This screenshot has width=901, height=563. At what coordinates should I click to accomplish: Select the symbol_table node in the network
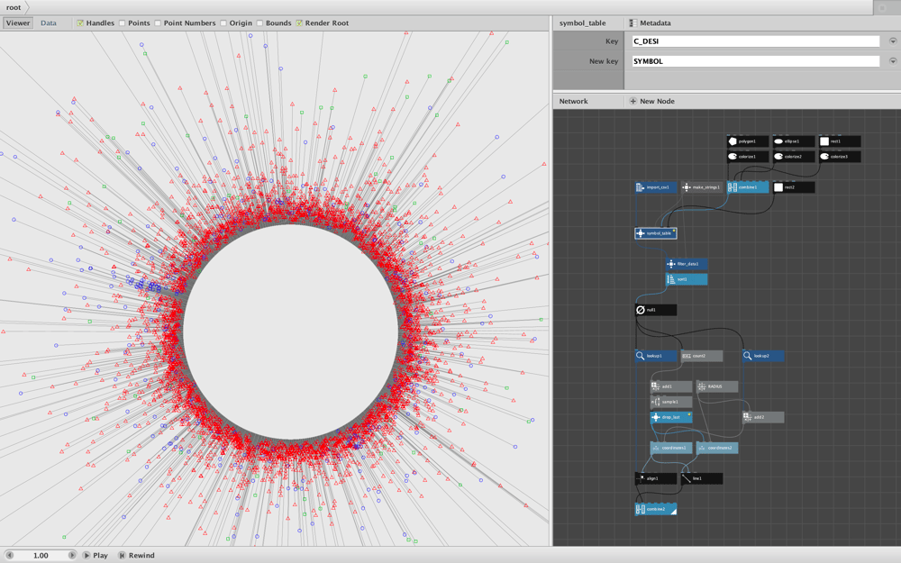pyautogui.click(x=656, y=233)
